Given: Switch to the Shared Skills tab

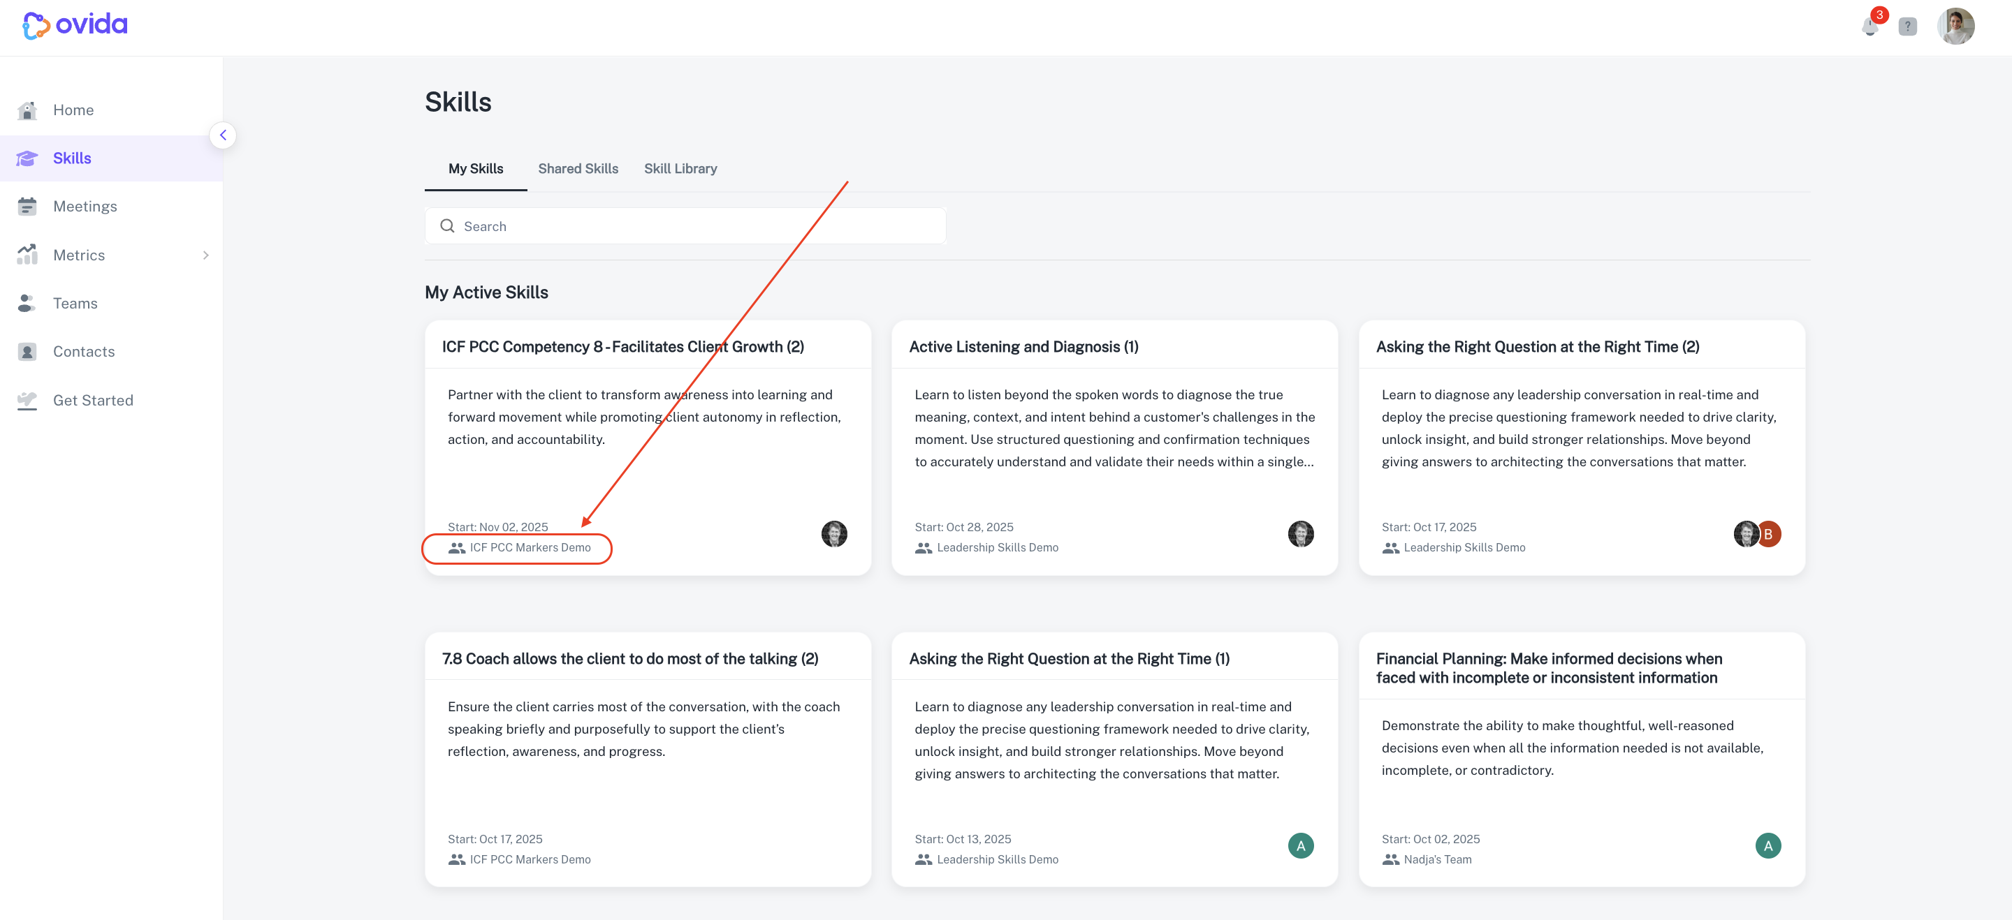Looking at the screenshot, I should 578,168.
